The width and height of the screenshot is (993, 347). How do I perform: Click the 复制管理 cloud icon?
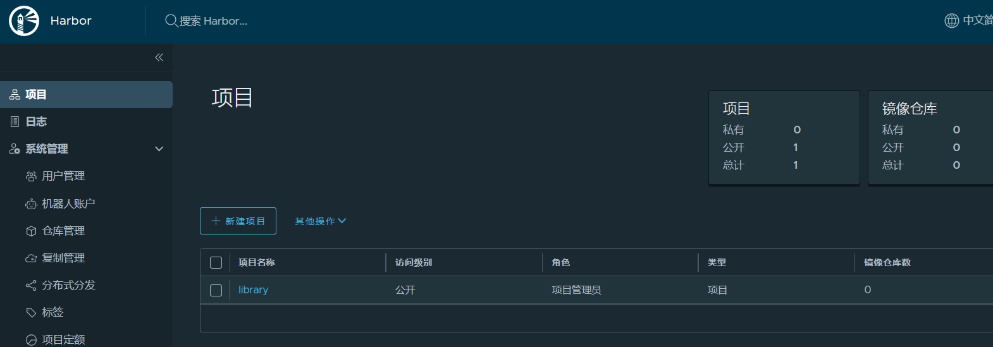[31, 259]
